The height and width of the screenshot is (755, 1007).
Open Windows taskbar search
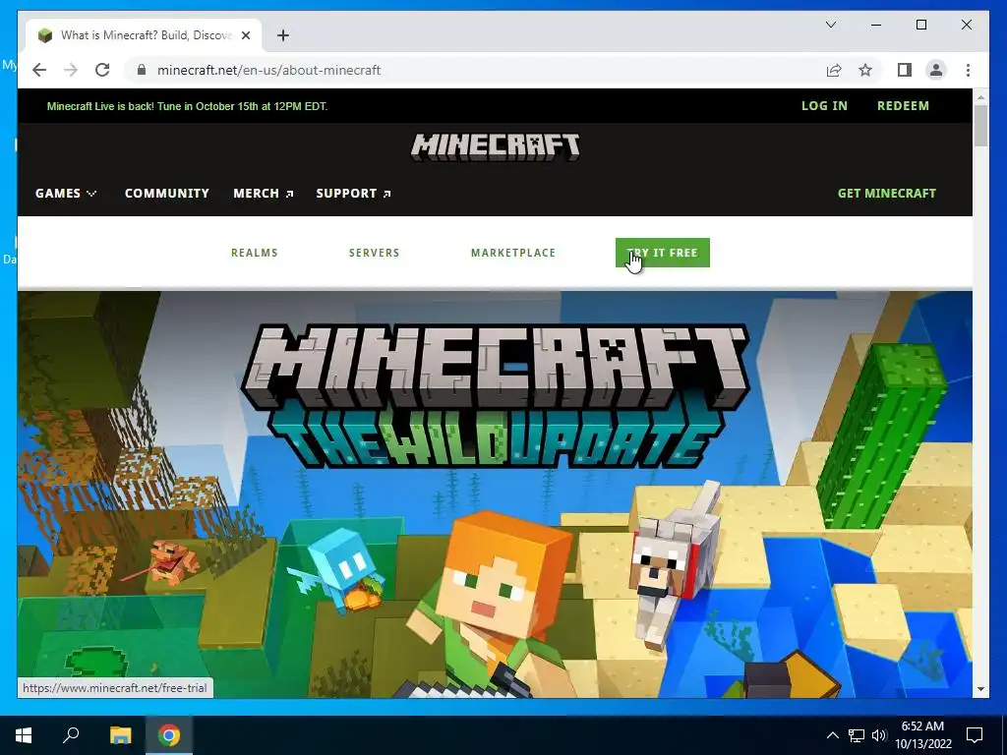point(71,735)
